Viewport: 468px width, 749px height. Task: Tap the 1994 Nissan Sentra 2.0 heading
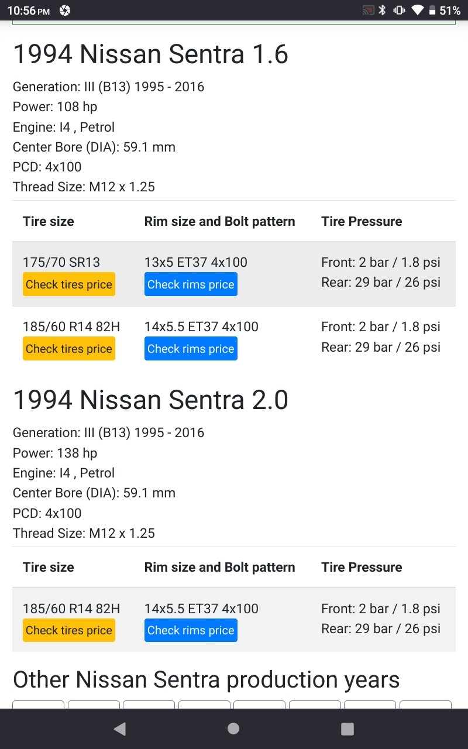click(x=150, y=400)
